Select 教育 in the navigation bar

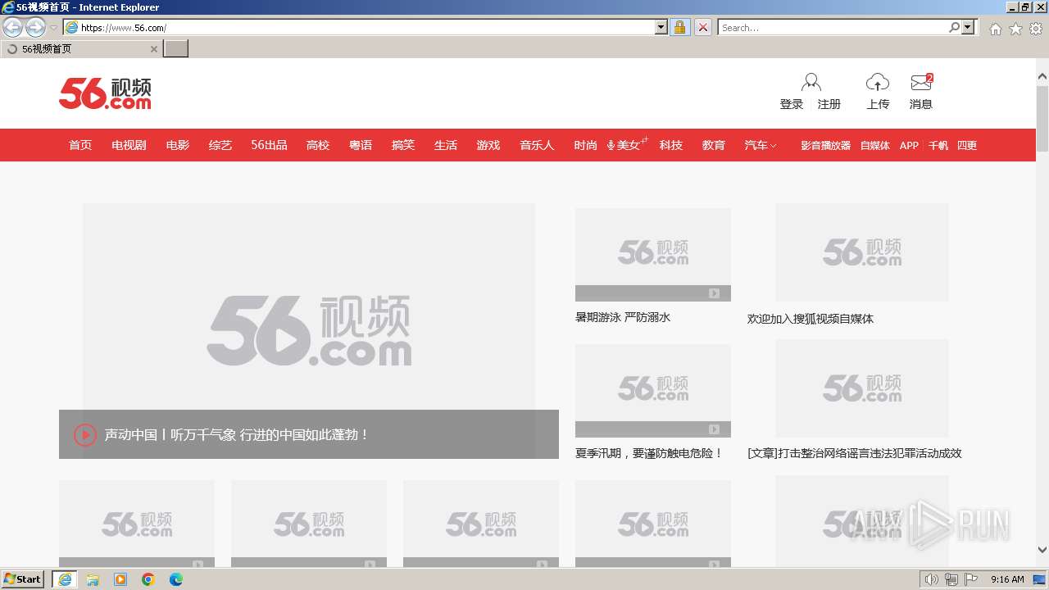[x=714, y=145]
